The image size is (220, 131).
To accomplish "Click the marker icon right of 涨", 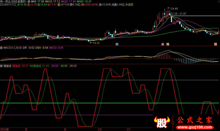I will pos(167,44).
